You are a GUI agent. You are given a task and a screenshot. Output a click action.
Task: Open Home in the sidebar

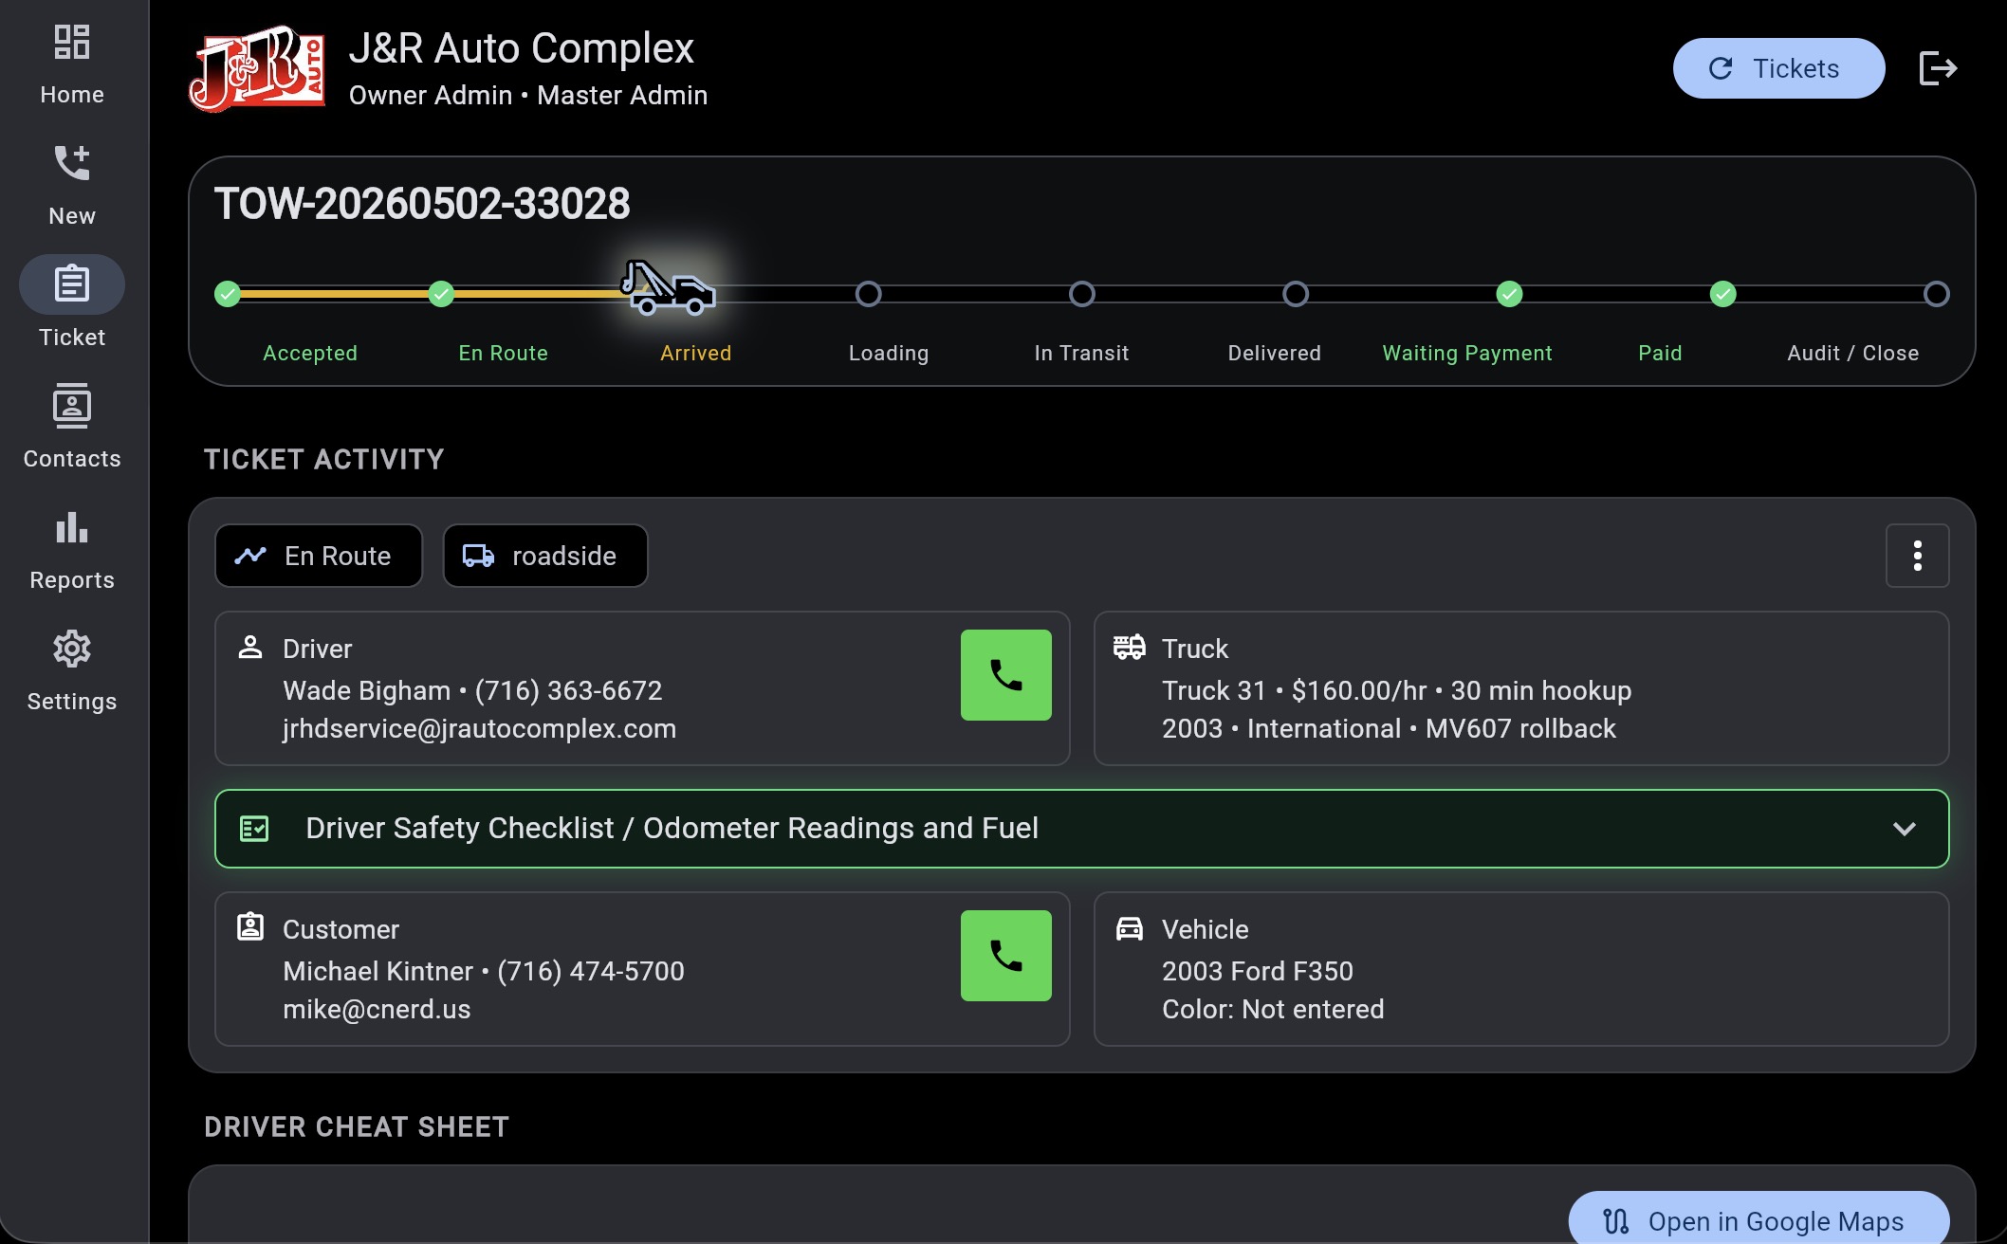pos(72,64)
